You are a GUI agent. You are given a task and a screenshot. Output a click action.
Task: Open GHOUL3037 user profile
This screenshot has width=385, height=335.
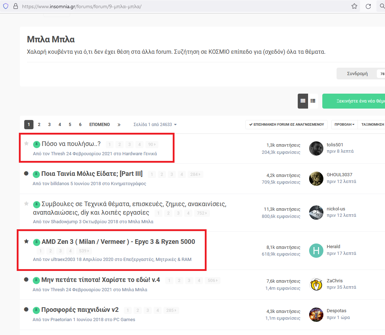pyautogui.click(x=339, y=175)
